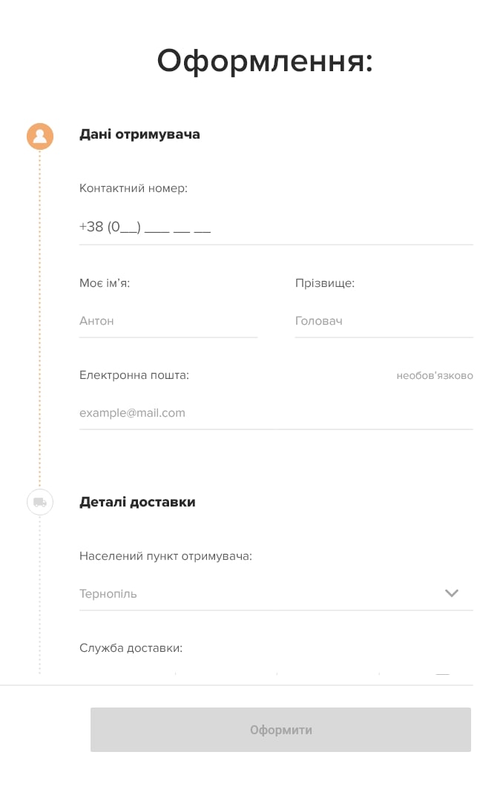Click the Електронна пошта label
The width and height of the screenshot is (503, 795).
point(134,375)
